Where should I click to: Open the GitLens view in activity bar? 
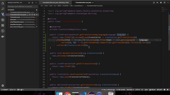[3, 31]
